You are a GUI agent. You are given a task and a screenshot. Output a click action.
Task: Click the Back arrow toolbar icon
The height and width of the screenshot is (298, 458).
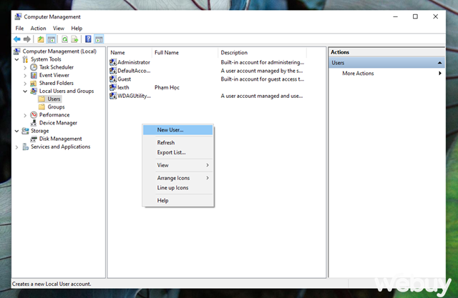(16, 39)
